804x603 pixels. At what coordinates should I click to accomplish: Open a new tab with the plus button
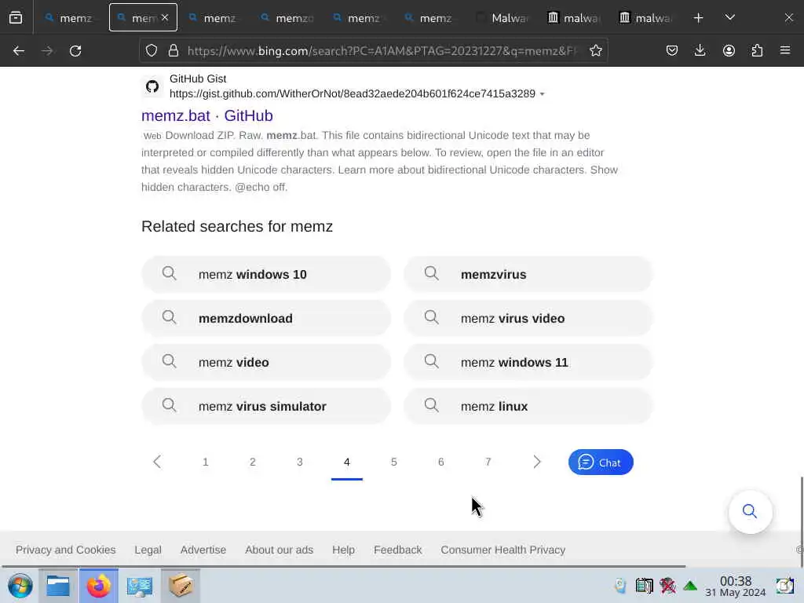tap(698, 18)
